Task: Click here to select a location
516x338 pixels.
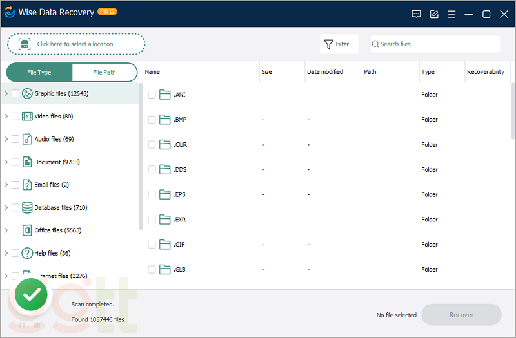Action: (76, 44)
